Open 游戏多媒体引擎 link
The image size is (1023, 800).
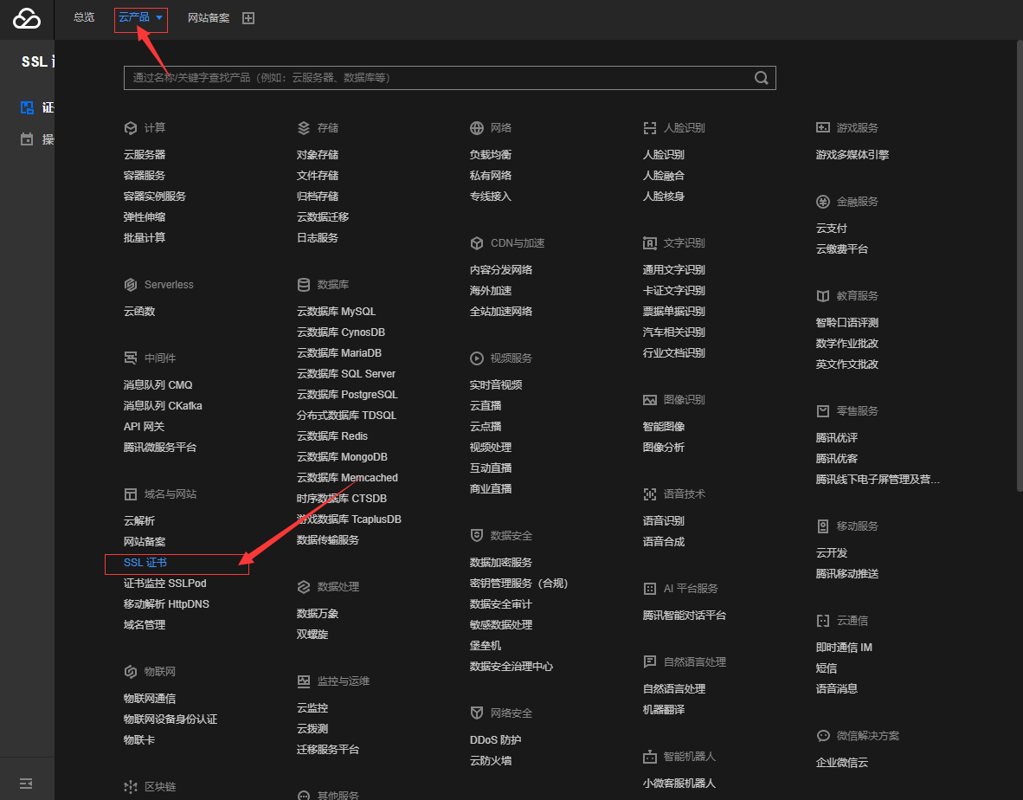(852, 155)
